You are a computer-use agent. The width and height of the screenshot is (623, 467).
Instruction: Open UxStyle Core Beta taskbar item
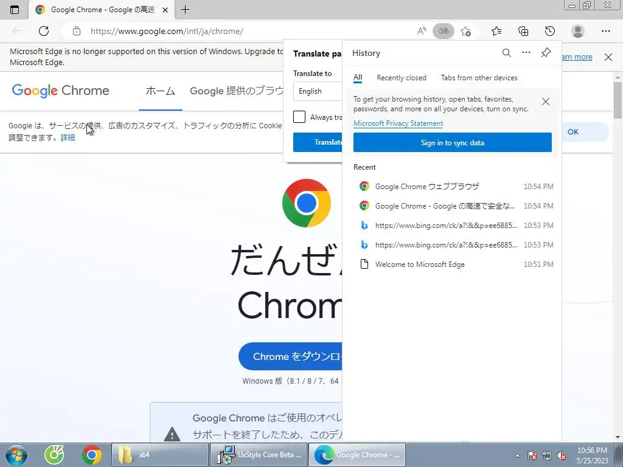(259, 455)
